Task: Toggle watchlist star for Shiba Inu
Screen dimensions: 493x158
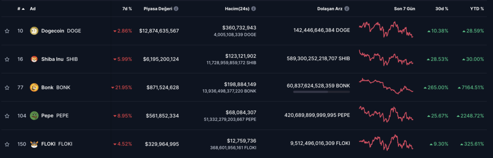Action: (x=7, y=59)
